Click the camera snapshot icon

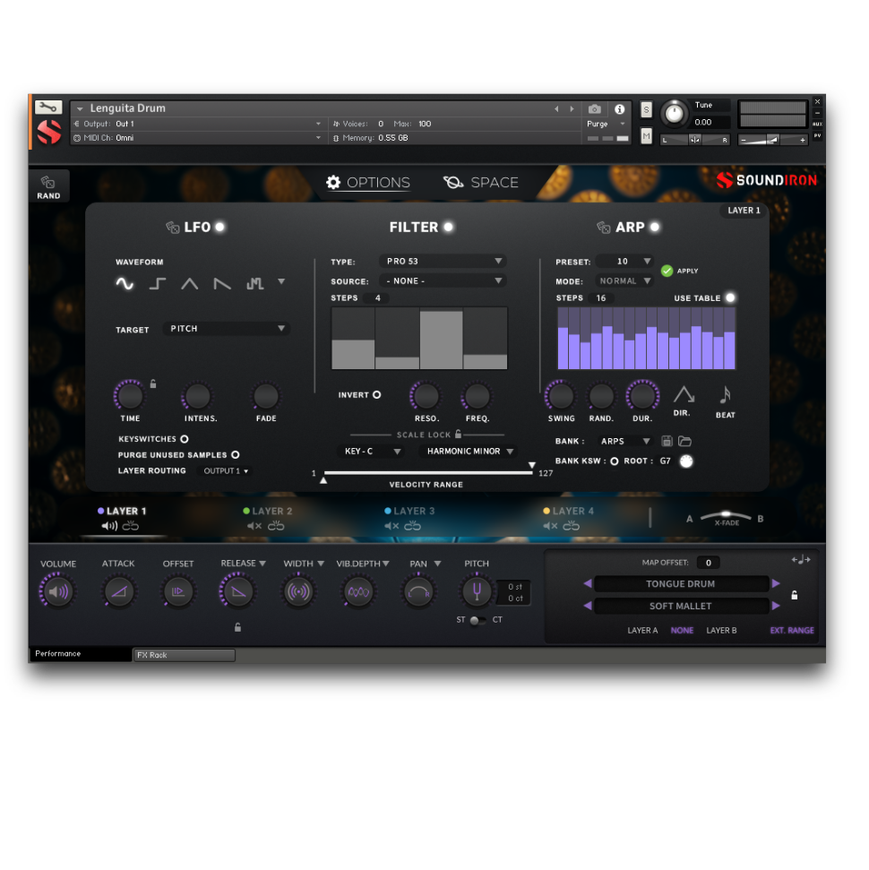[595, 109]
